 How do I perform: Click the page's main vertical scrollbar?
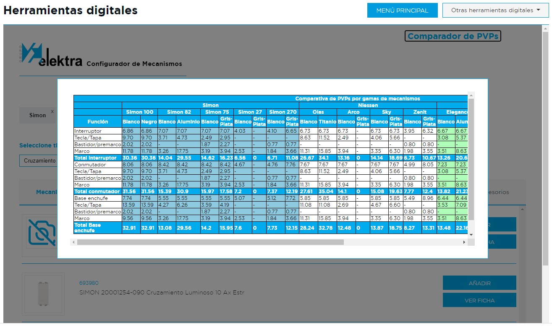pyautogui.click(x=545, y=149)
